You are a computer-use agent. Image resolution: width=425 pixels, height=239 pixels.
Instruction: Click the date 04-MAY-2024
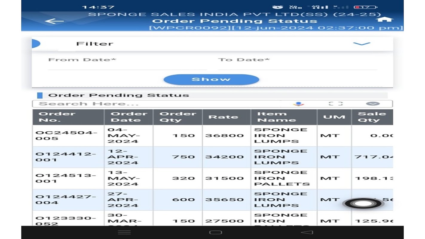click(123, 136)
